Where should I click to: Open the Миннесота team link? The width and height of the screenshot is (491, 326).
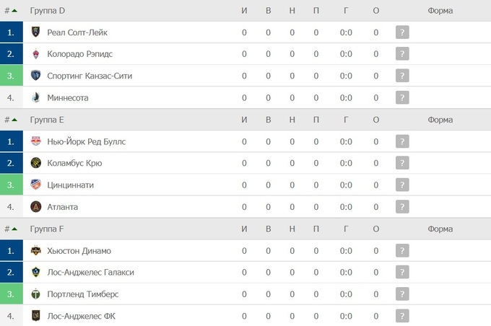(x=68, y=98)
